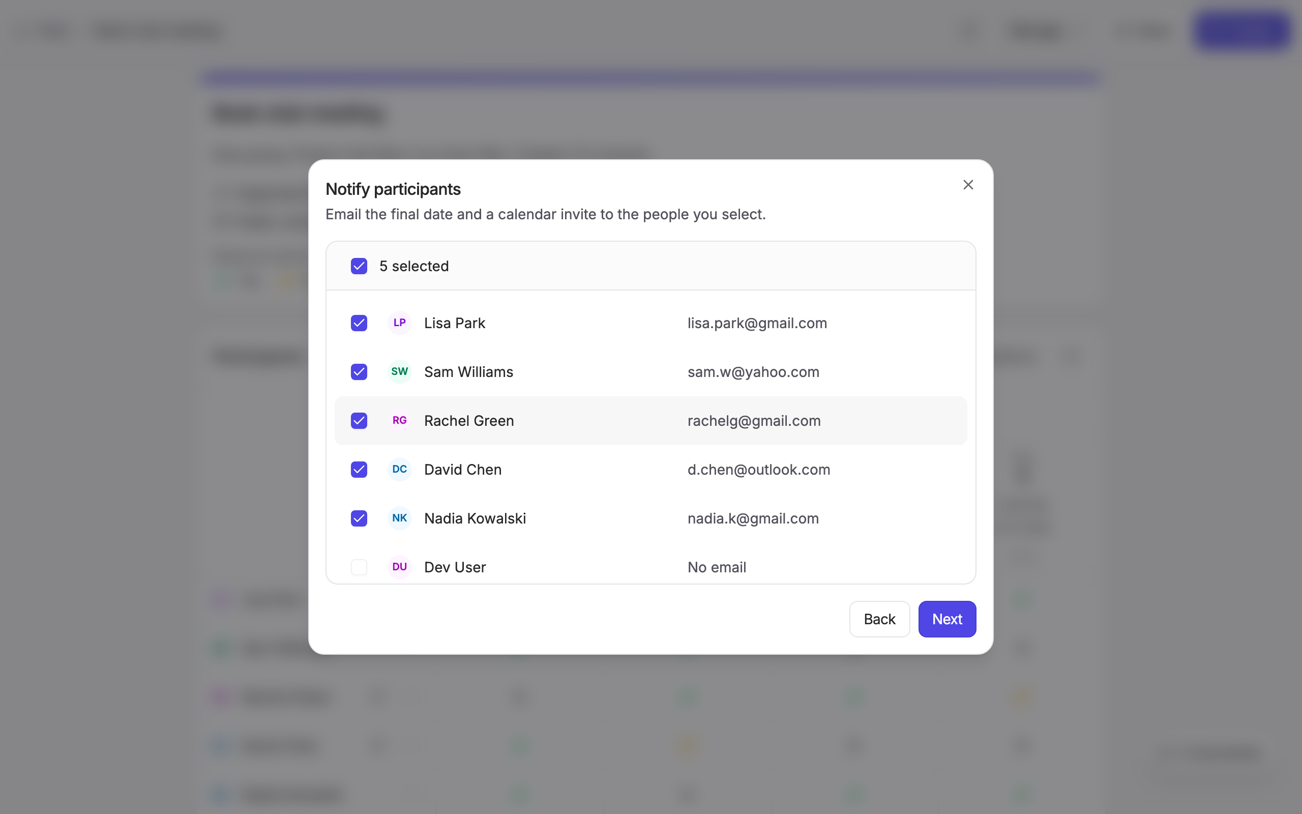Viewport: 1302px width, 814px height.
Task: Close the Notify participants dialog
Action: point(968,185)
